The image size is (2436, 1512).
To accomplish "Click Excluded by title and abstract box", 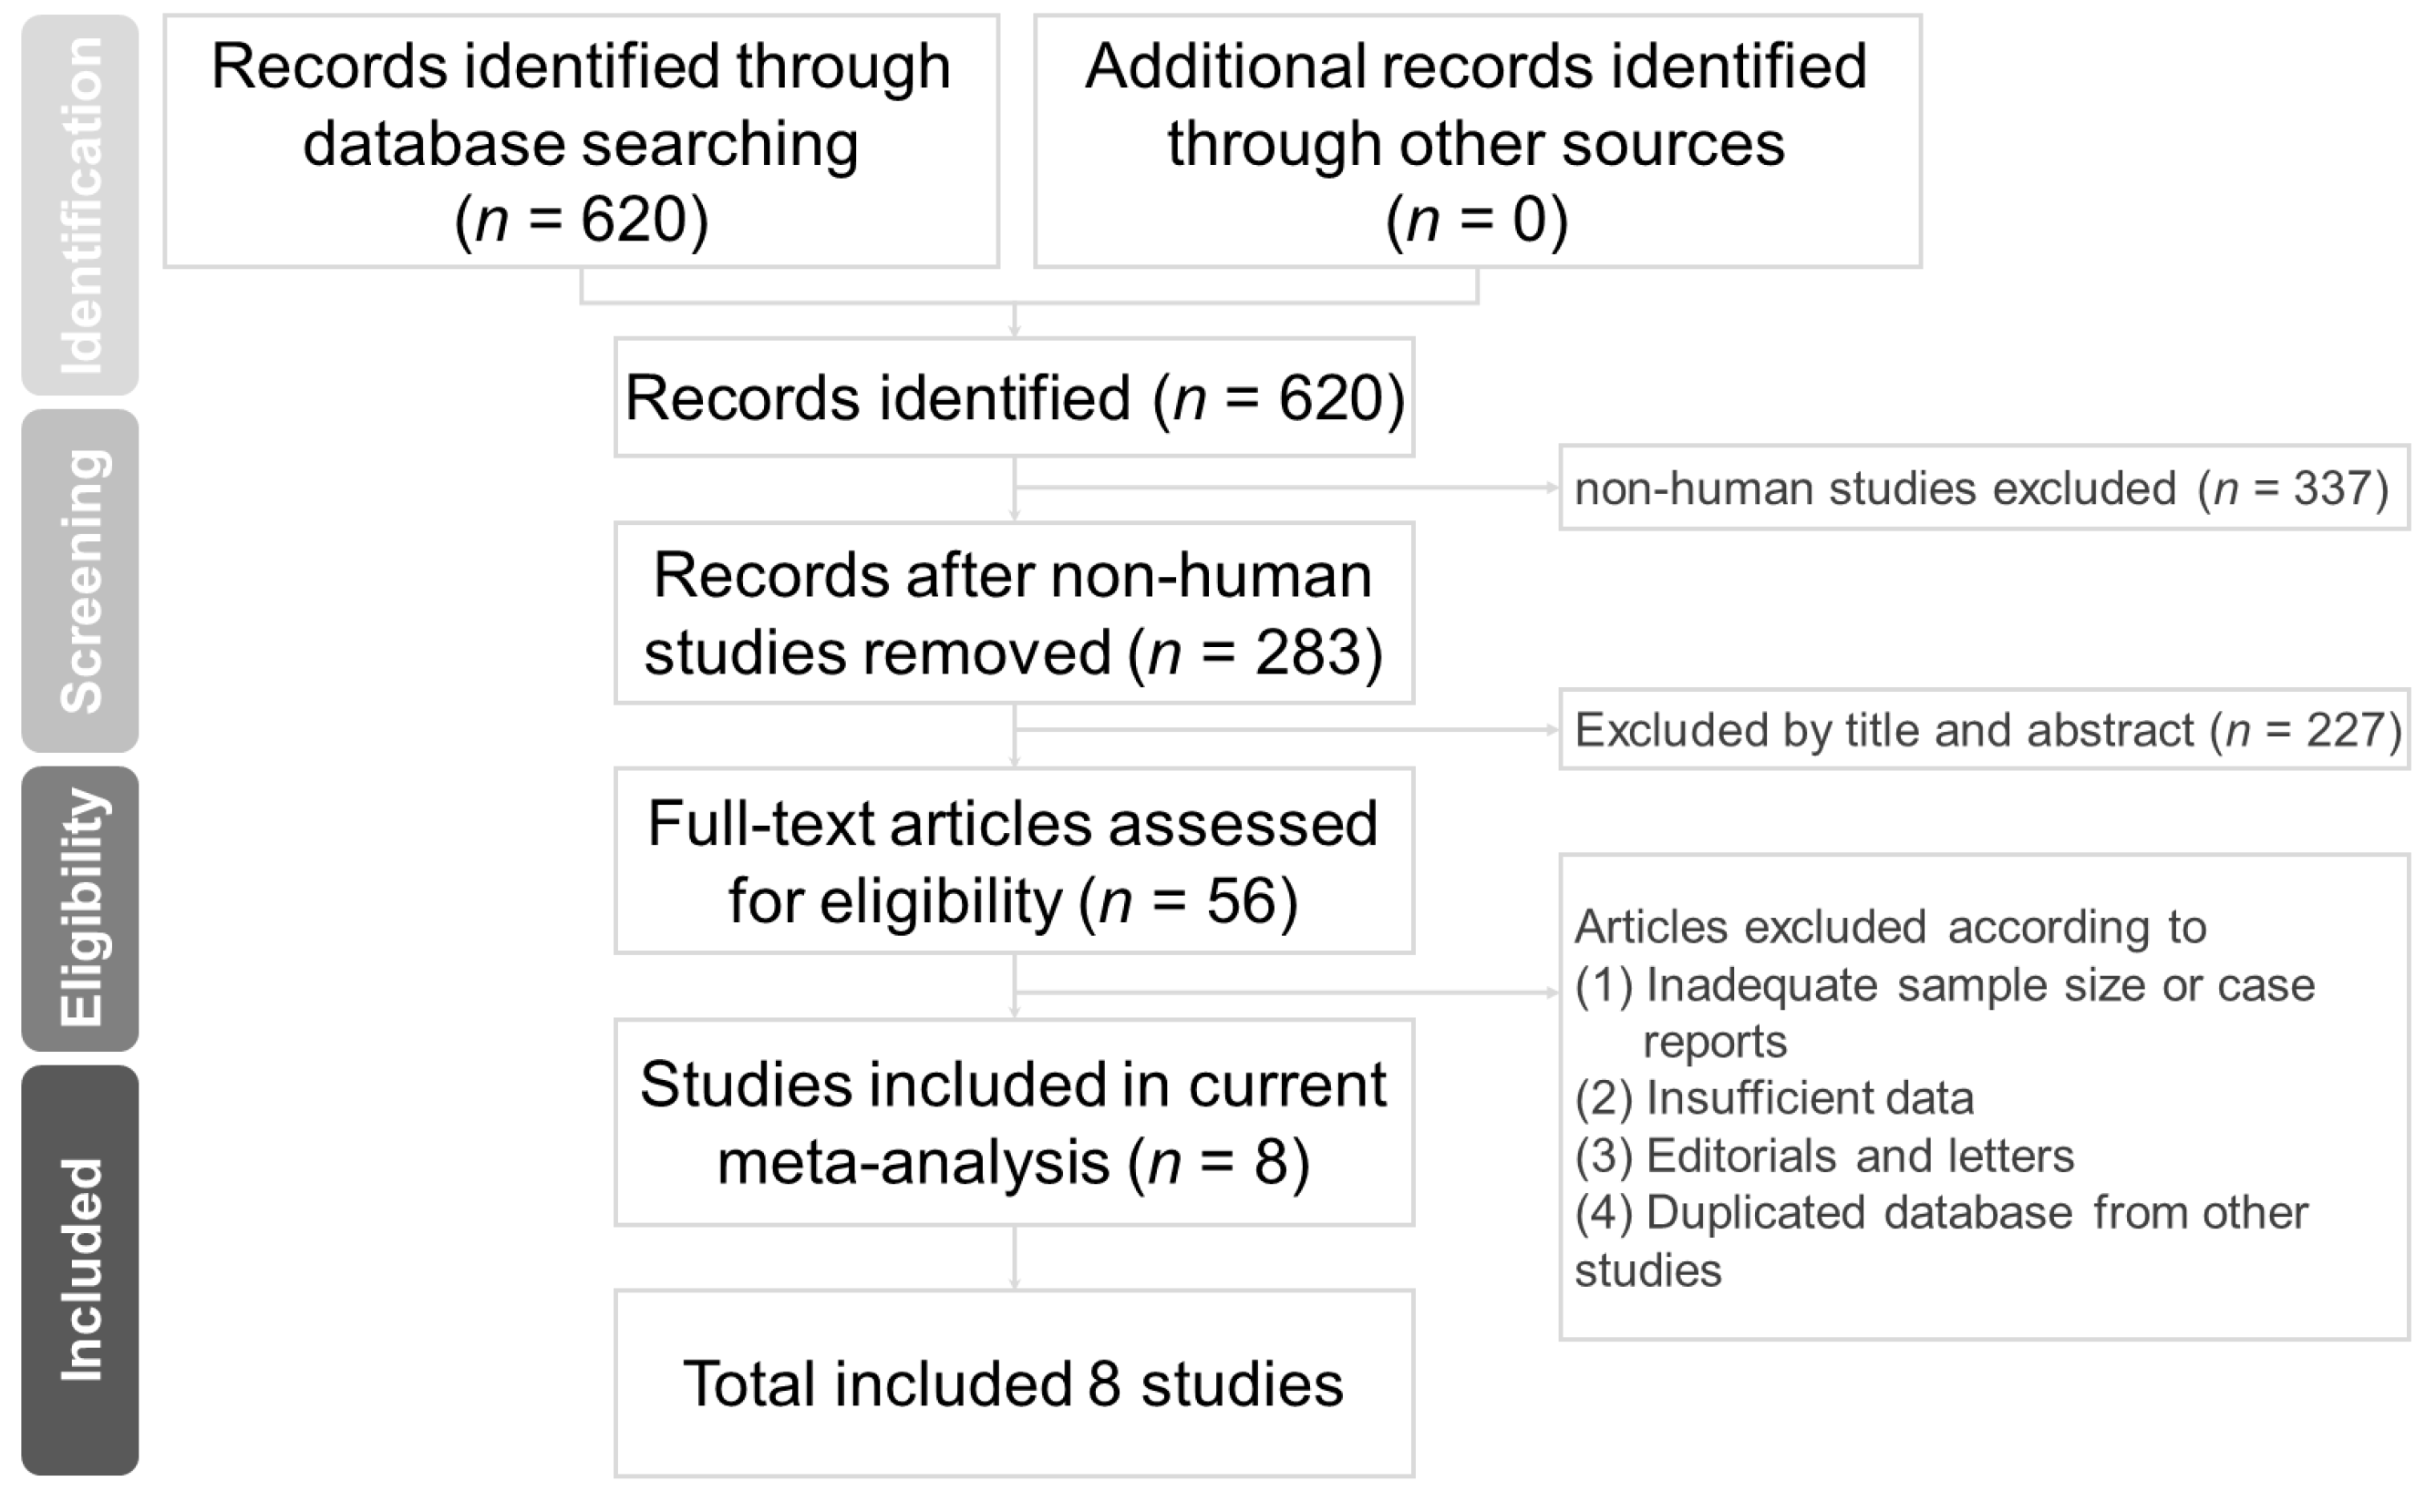I will coord(1983,729).
